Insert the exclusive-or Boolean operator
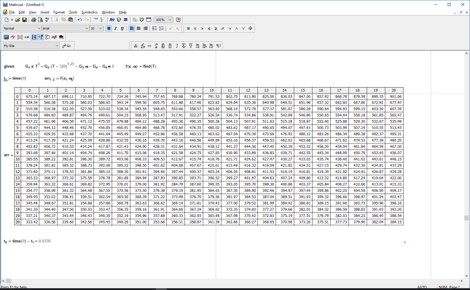 point(250,28)
